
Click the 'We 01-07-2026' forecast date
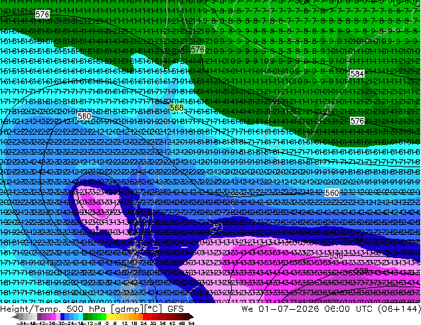280,308
